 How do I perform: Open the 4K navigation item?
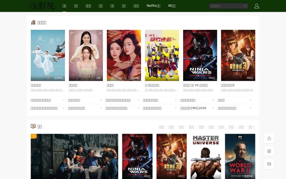(x=172, y=6)
